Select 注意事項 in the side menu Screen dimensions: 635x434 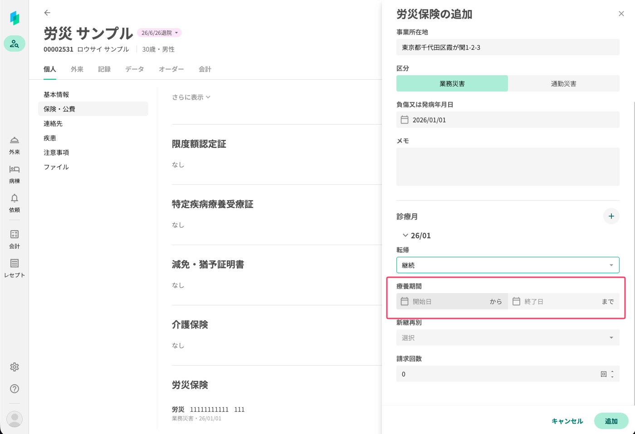(93, 152)
